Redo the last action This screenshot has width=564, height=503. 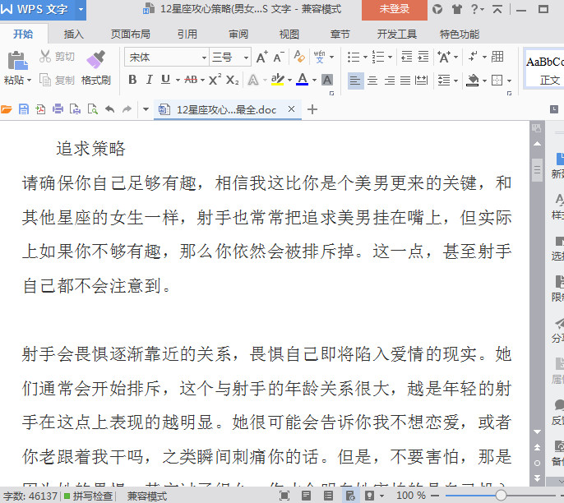[127, 109]
